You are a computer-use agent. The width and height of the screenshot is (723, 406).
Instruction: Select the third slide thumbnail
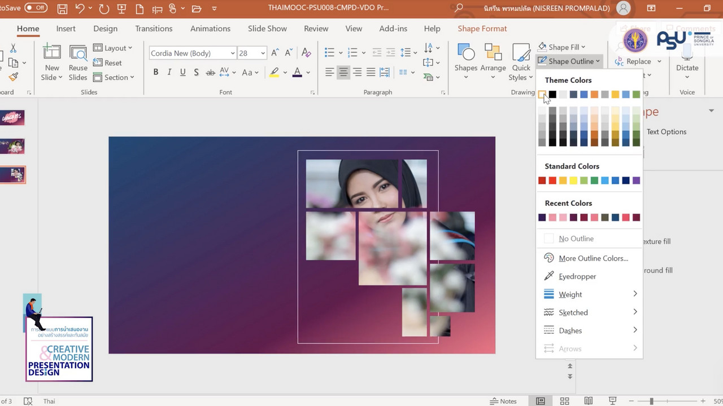coord(12,175)
